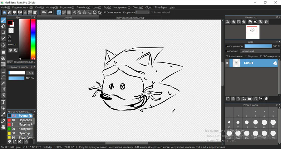Screen dimensions: 281x149
Task: Delete layer with trash icon
Action: pos(267,99)
